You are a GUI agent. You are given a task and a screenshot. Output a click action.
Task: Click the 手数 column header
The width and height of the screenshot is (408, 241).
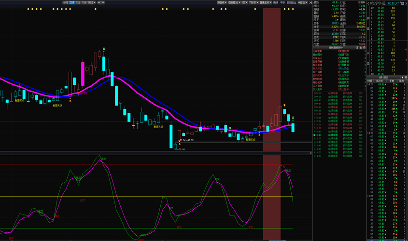click(x=392, y=81)
